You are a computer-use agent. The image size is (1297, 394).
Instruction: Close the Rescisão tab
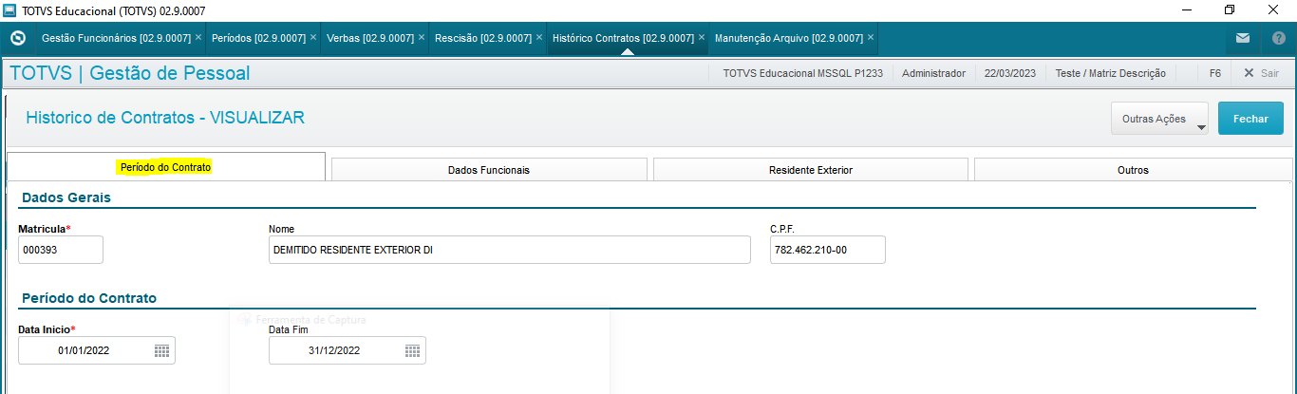pyautogui.click(x=539, y=38)
